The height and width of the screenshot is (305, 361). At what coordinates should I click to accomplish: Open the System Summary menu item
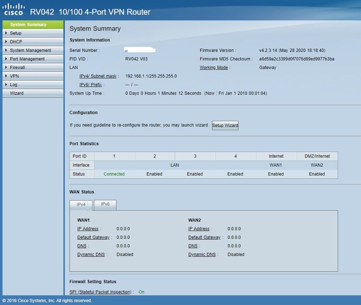33,24
